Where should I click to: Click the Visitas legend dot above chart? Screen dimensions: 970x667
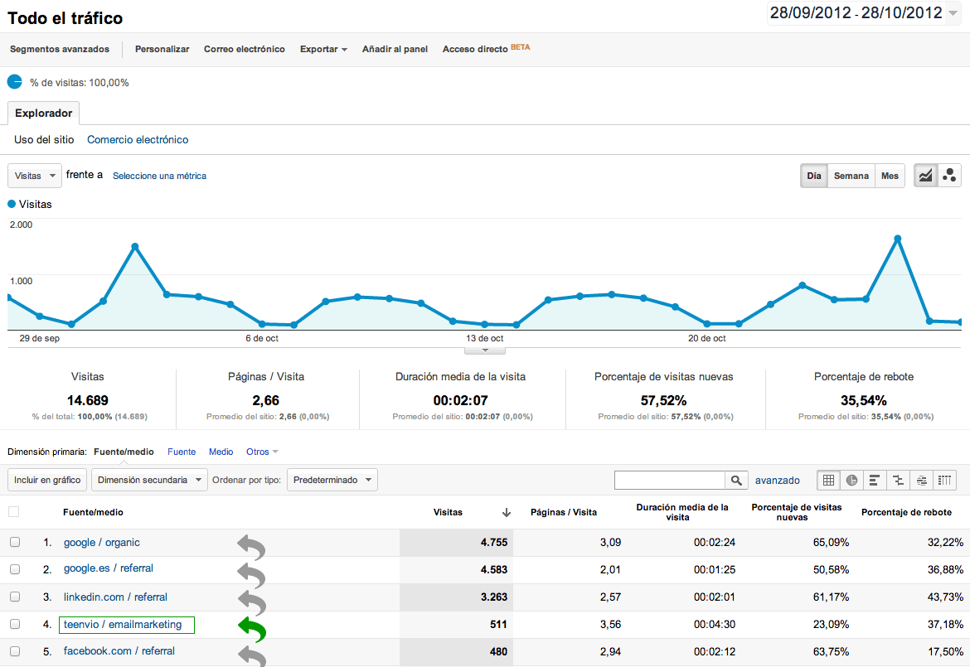pos(11,204)
